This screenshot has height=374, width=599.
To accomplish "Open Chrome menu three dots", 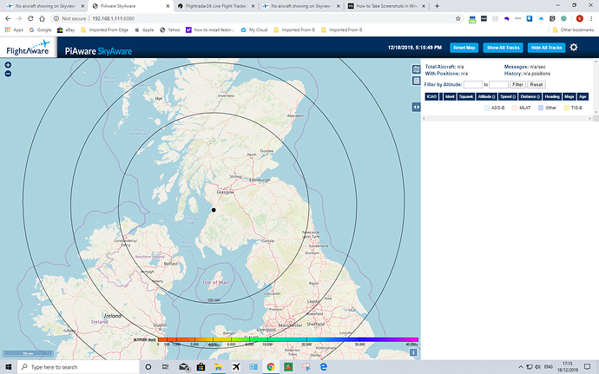I will [x=591, y=18].
